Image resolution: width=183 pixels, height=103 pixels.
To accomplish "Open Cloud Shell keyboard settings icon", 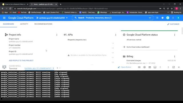I will coord(139,67).
